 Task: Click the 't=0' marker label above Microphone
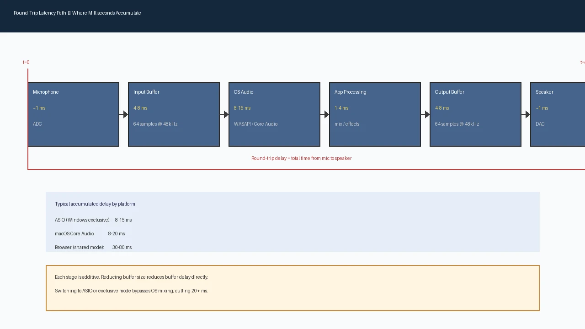[26, 62]
